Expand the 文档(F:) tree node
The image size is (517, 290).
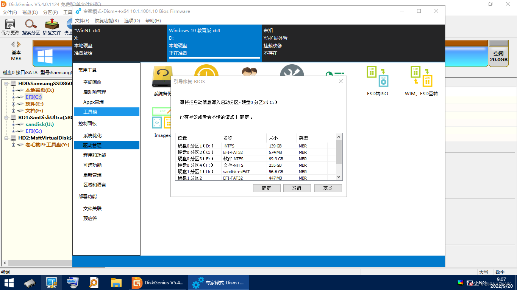(x=13, y=110)
